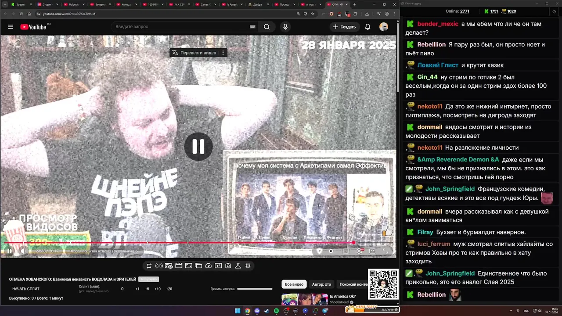562x316 pixels.
Task: Open Telegram from the taskbar
Action: click(325, 311)
